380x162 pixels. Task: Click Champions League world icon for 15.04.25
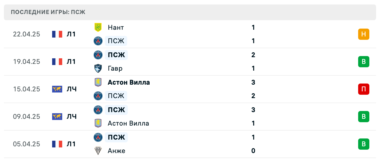[x=57, y=89]
